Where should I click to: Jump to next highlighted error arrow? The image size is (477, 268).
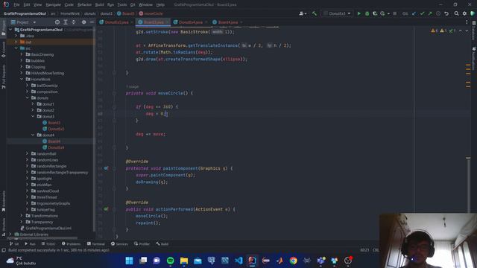(x=467, y=31)
